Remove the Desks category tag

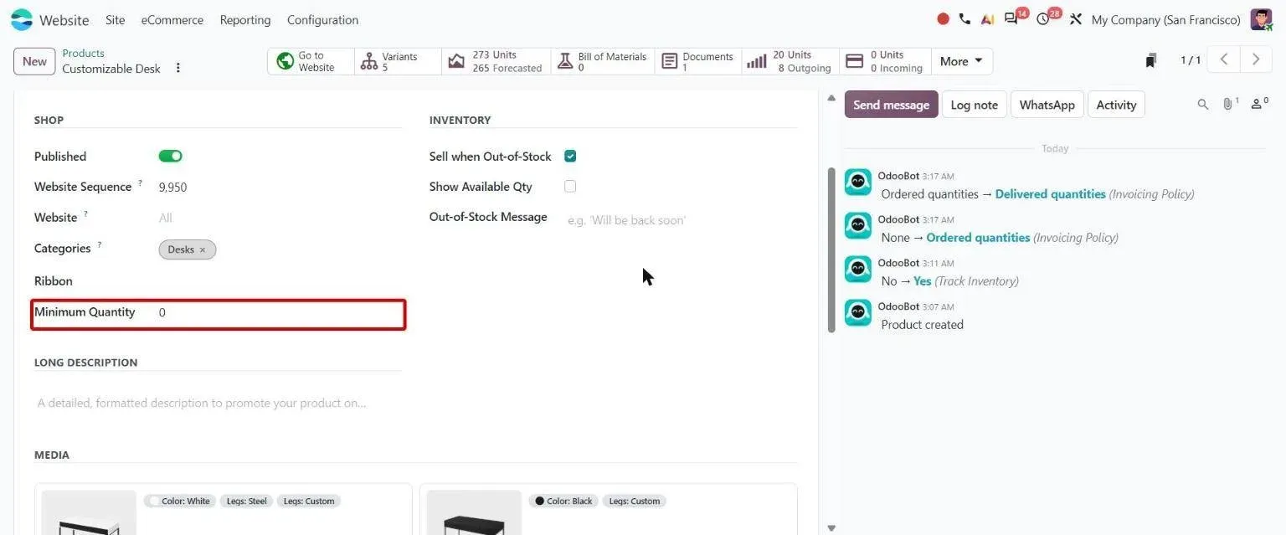pos(203,249)
